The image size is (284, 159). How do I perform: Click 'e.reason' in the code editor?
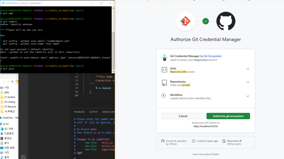(x=105, y=88)
